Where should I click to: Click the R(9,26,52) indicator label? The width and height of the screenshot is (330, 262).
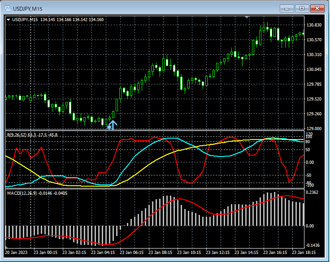pyautogui.click(x=17, y=135)
